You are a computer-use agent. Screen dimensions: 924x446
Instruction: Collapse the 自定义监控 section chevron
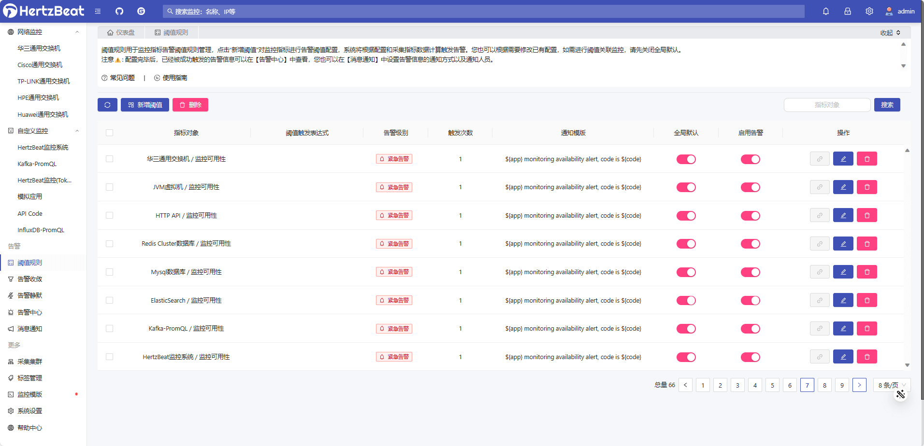point(77,130)
